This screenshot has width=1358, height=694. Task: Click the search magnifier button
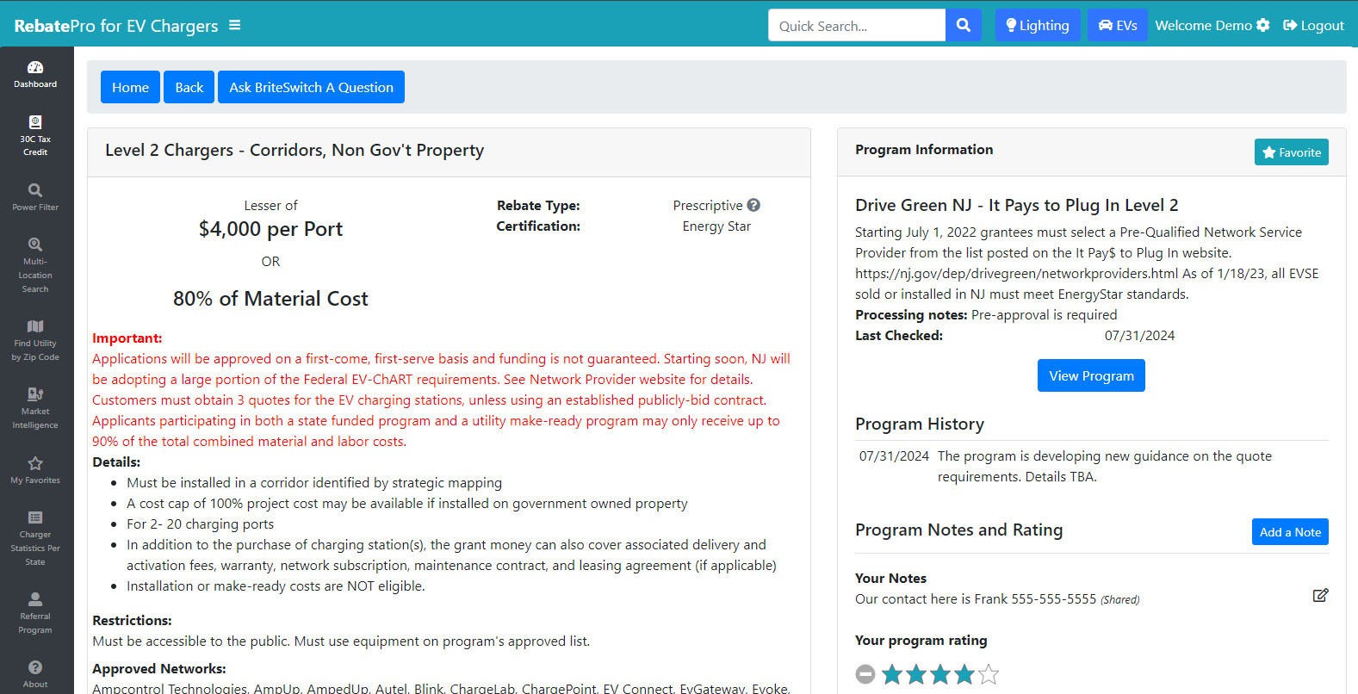click(964, 25)
